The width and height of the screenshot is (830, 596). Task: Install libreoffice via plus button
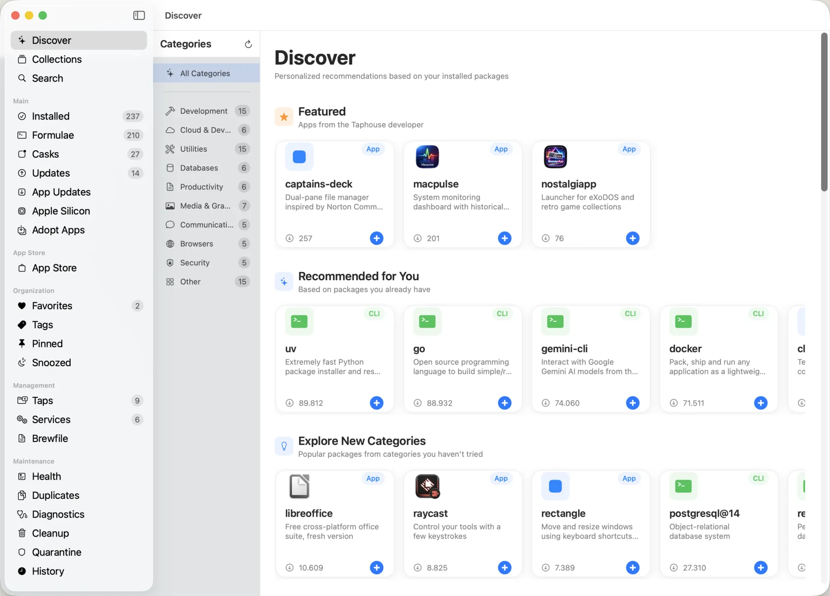pos(377,567)
